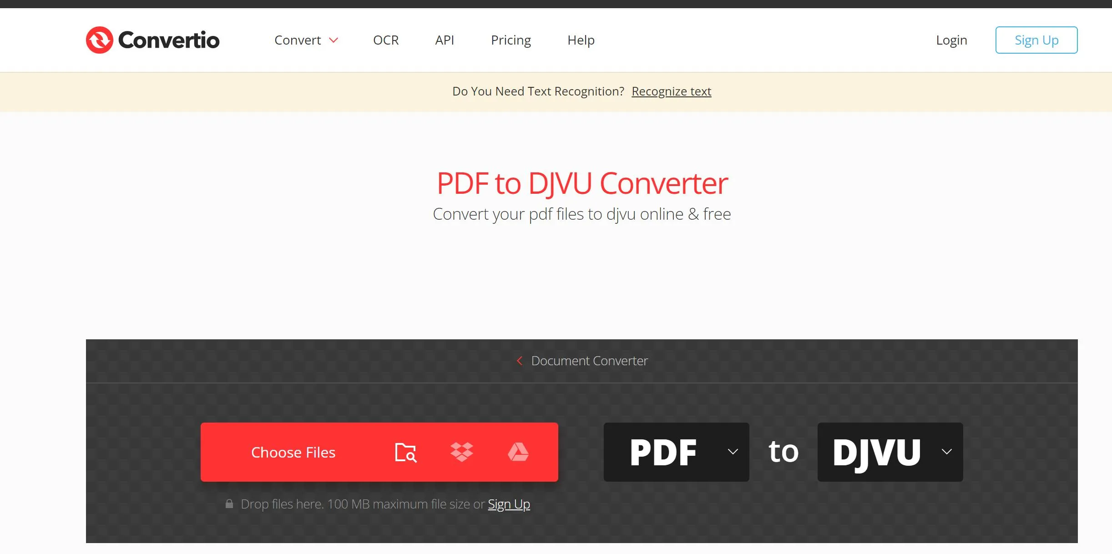Screen dimensions: 1112x554
Task: Click the Choose Files button
Action: pyautogui.click(x=293, y=452)
